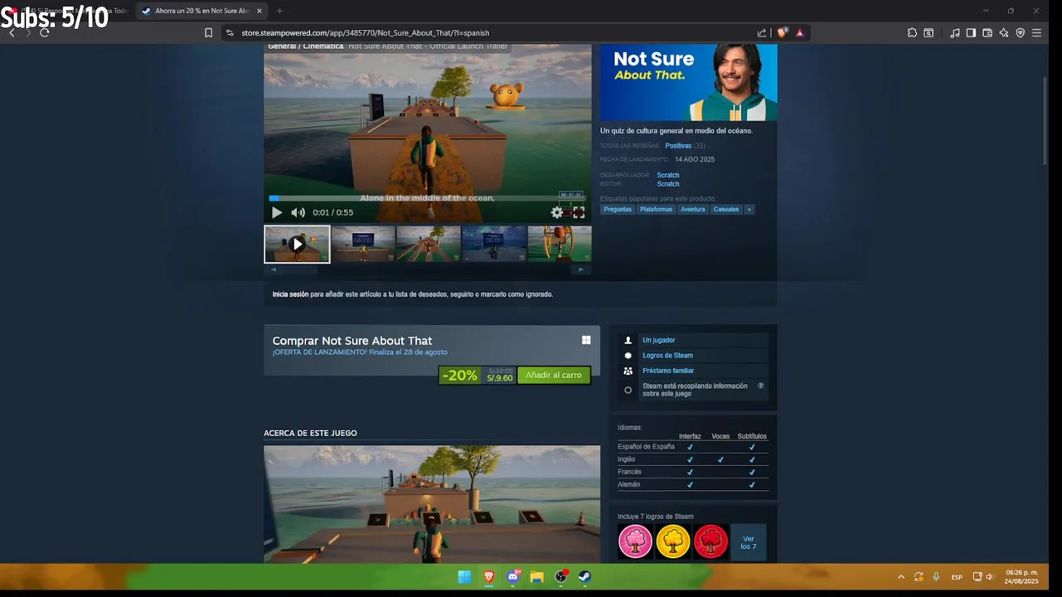Image resolution: width=1062 pixels, height=597 pixels.
Task: Open Logros de Steam link
Action: point(667,356)
